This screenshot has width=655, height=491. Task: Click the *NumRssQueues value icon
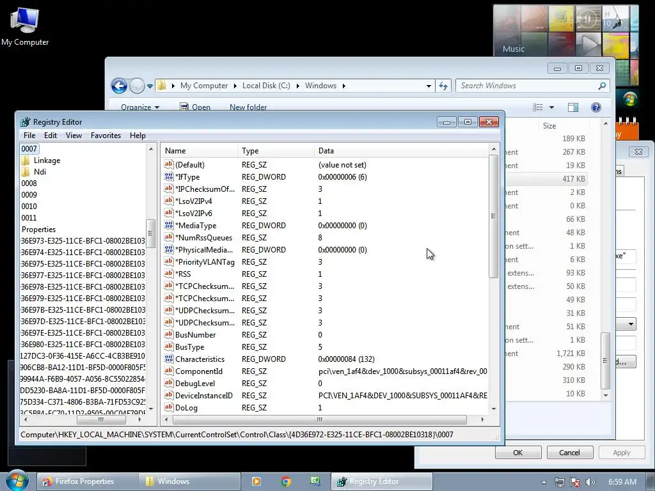(x=169, y=237)
